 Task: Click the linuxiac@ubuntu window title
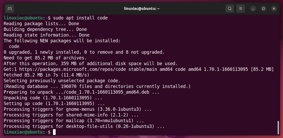coord(142,9)
